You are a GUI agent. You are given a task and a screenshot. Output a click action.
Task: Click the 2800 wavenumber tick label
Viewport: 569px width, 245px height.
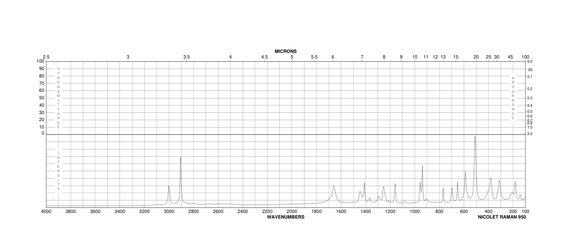click(x=193, y=212)
